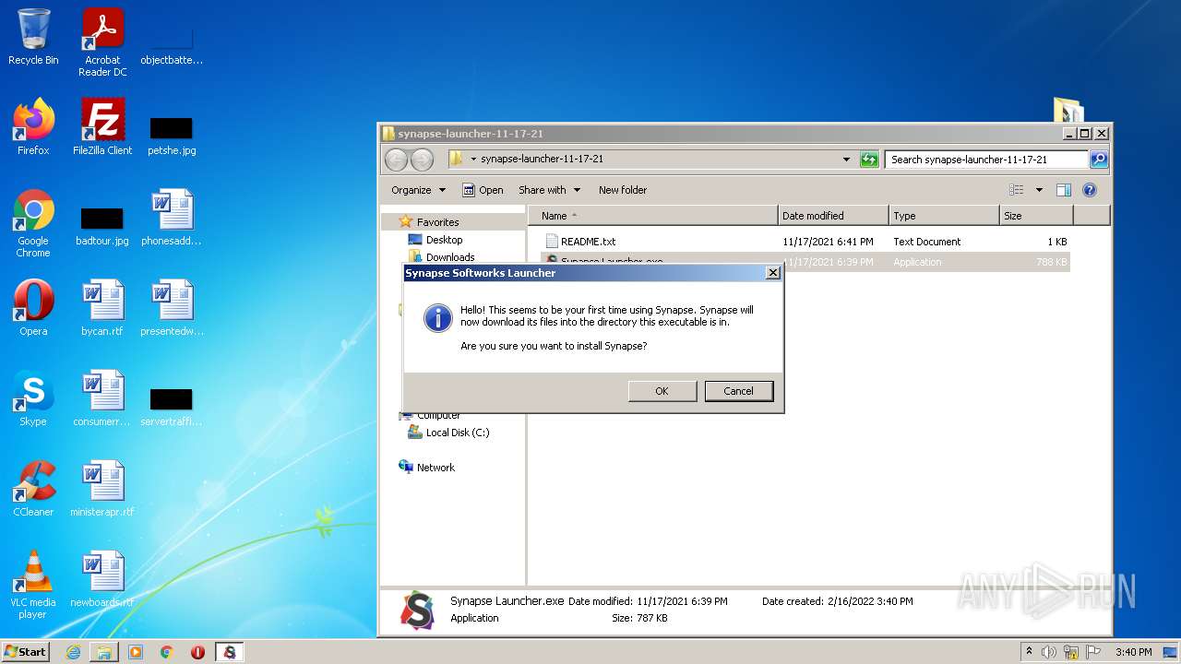Screen dimensions: 1181x664
Task: Open Internet Explorer from taskbar
Action: 74,652
